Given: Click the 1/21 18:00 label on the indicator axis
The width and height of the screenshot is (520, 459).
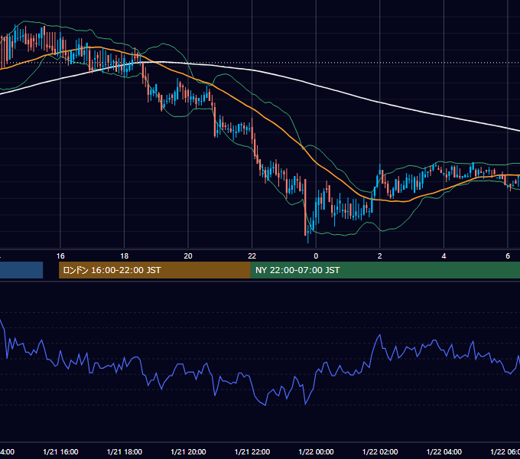Looking at the screenshot, I should point(125,451).
